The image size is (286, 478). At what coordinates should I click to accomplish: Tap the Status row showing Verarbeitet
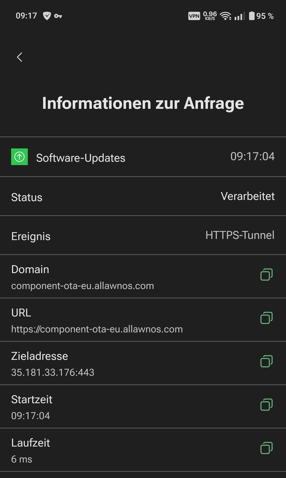point(143,197)
